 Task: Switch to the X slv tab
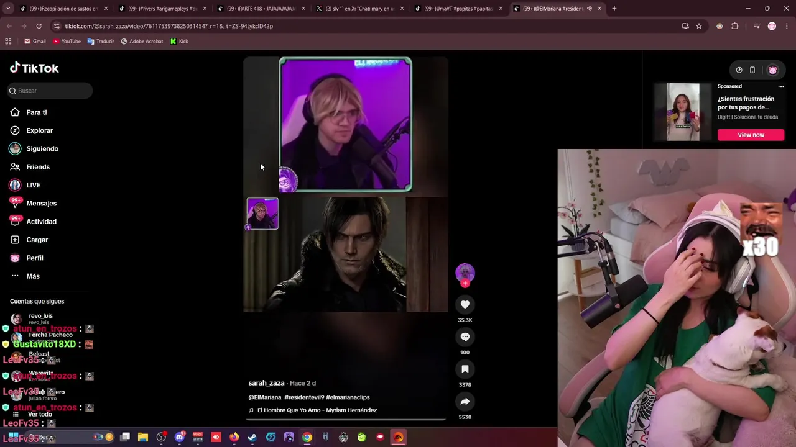click(x=359, y=9)
